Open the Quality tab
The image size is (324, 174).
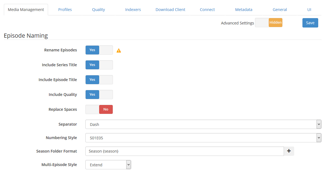(99, 10)
